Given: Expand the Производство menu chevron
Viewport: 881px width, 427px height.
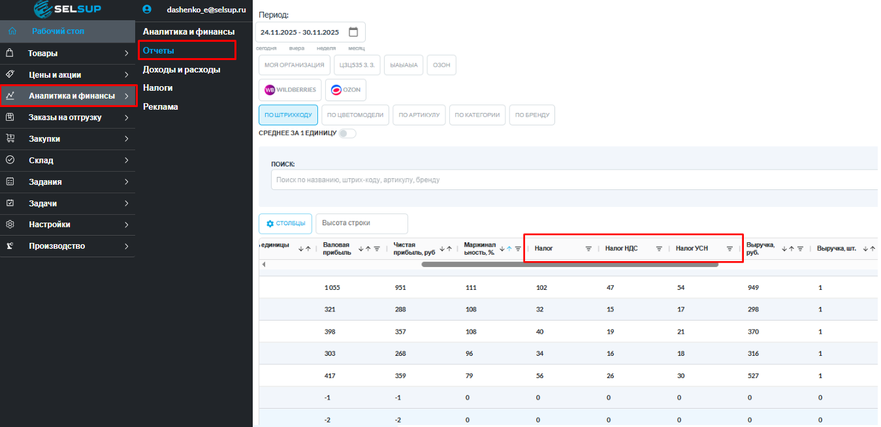Looking at the screenshot, I should [x=126, y=246].
